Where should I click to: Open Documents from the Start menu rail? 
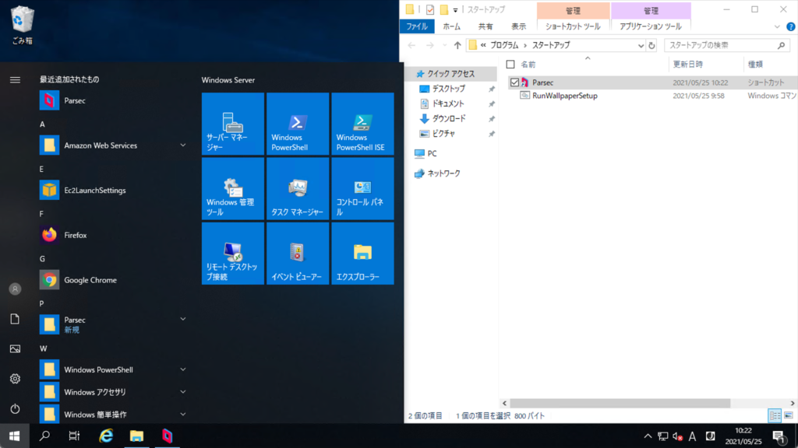point(15,319)
